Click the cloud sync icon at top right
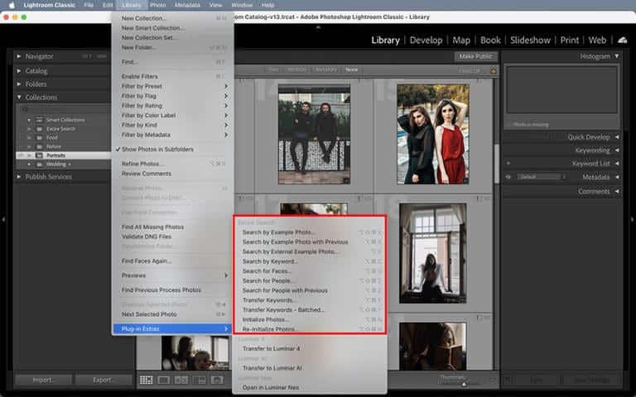The height and width of the screenshot is (397, 636). coord(622,40)
